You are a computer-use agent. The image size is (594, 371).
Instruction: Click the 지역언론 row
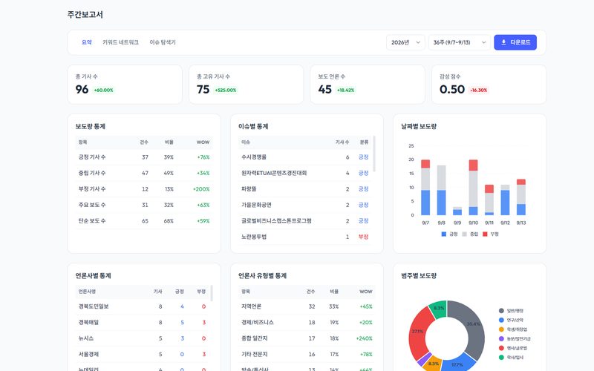point(307,306)
